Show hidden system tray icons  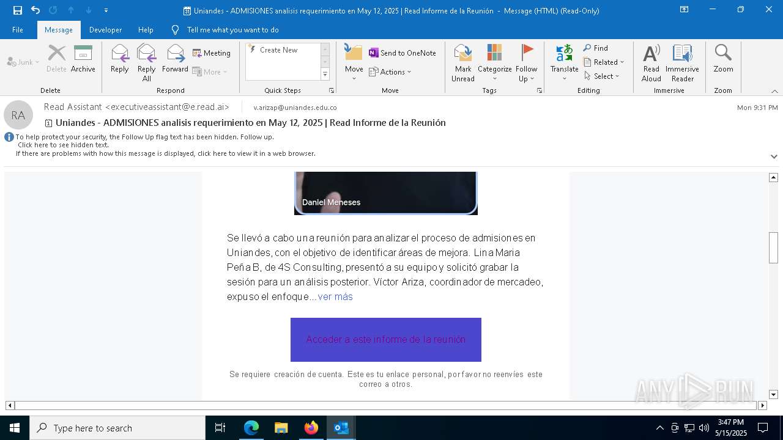pyautogui.click(x=659, y=428)
